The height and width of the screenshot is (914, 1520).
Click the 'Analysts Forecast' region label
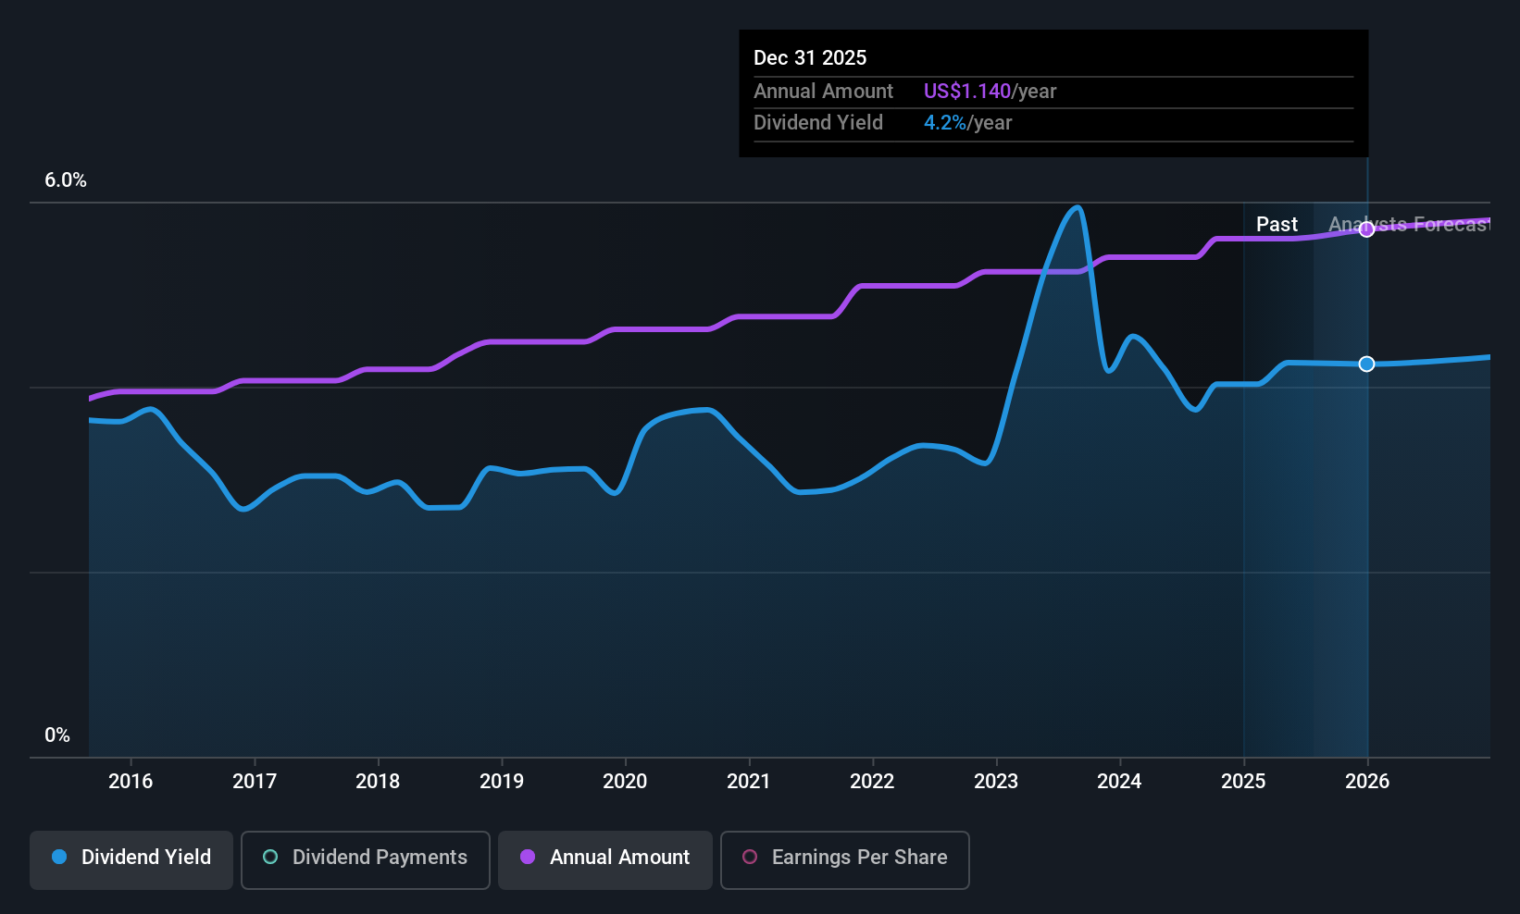[1409, 224]
